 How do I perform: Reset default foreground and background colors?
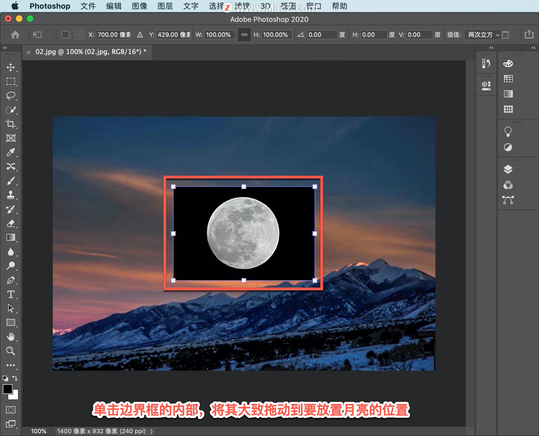tap(5, 378)
